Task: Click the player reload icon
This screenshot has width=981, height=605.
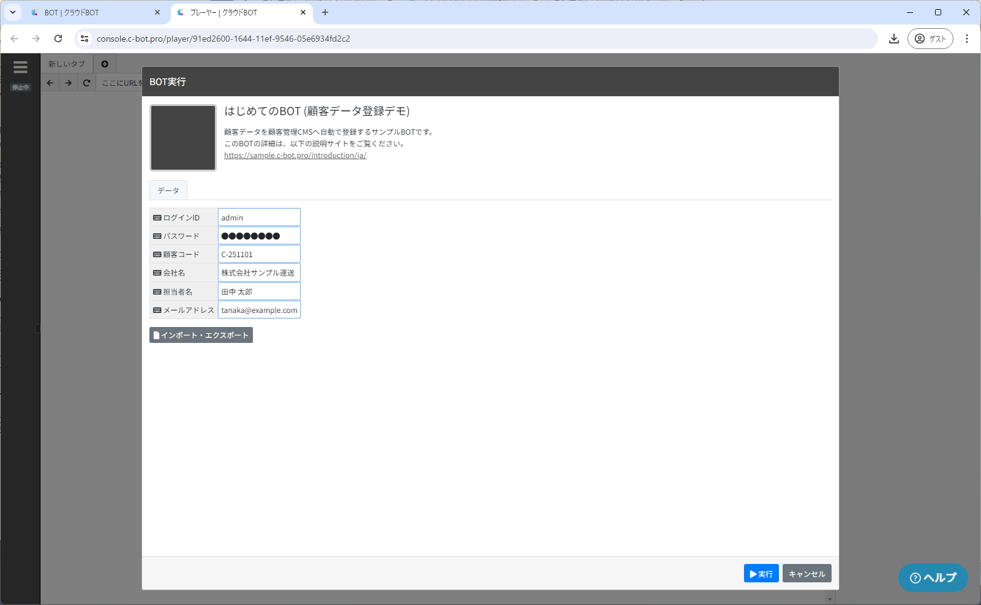Action: click(86, 83)
